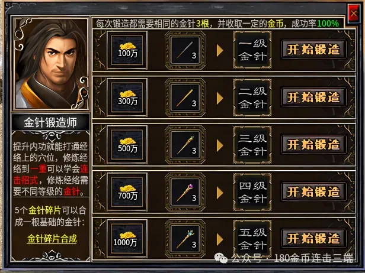Click the 五级金针 result box

[x=252, y=239]
